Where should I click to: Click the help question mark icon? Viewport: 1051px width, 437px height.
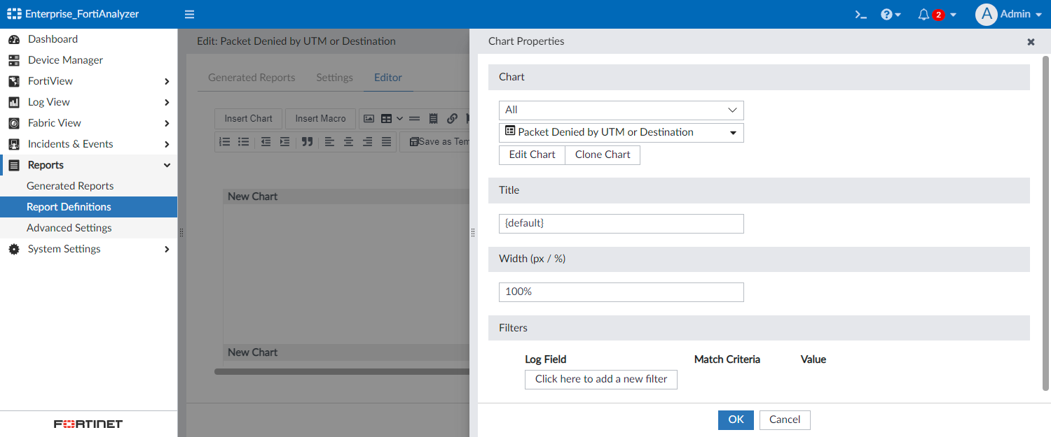(x=886, y=14)
